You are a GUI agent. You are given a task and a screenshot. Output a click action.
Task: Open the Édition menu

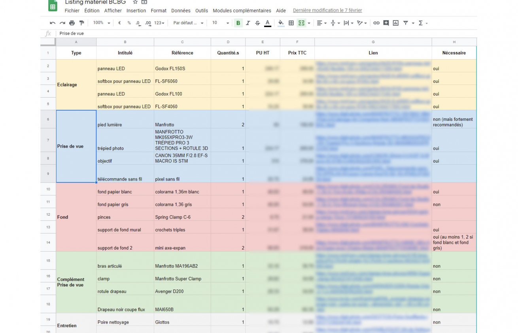pyautogui.click(x=92, y=11)
